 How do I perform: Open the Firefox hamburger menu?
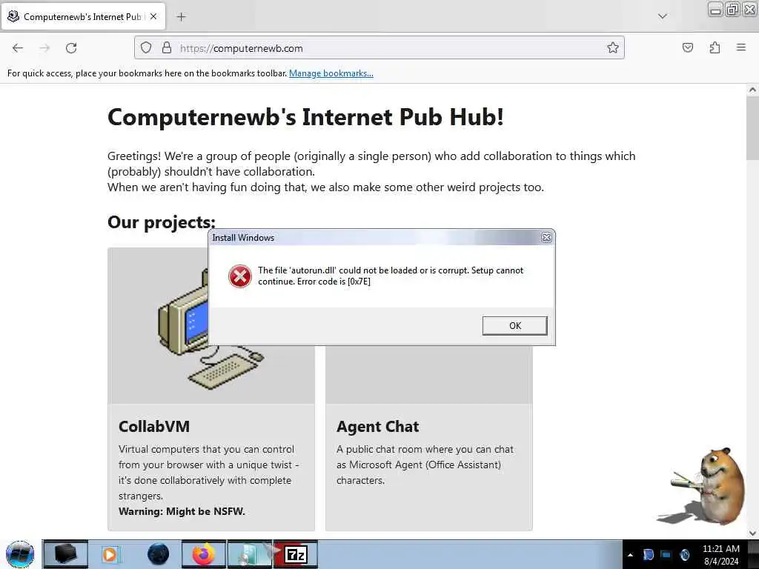pos(741,47)
